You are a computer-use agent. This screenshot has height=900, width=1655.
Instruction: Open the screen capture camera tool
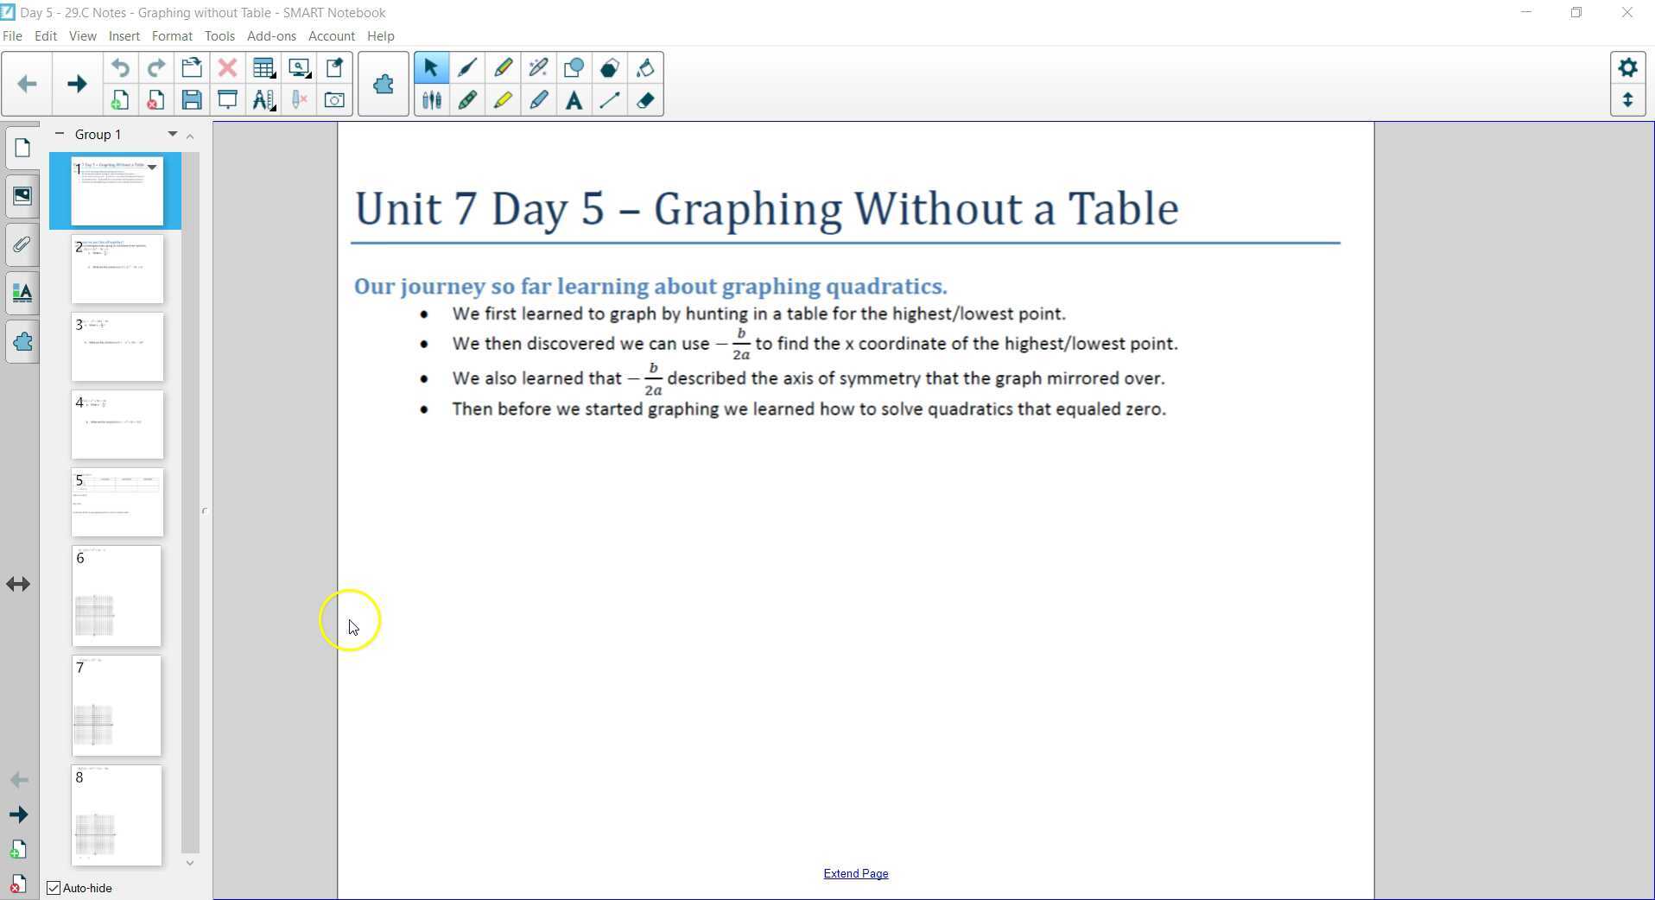coord(334,100)
